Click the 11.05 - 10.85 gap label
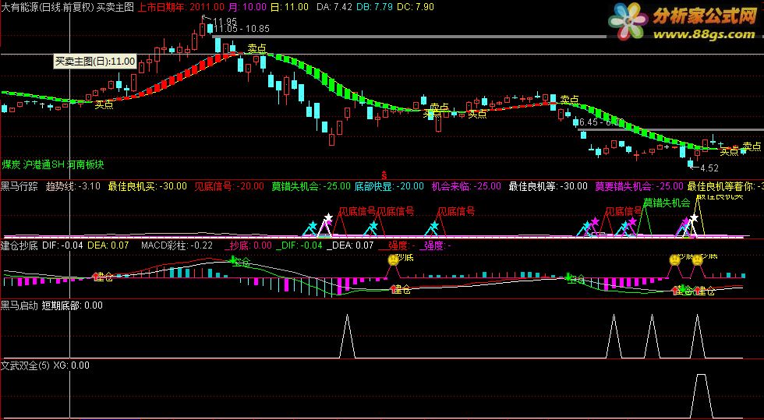The height and width of the screenshot is (420, 764). (241, 30)
